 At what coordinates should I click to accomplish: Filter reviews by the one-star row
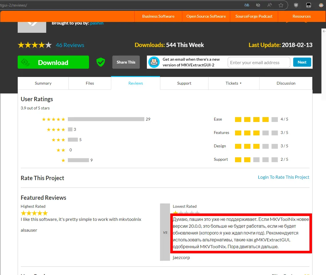coord(77,160)
